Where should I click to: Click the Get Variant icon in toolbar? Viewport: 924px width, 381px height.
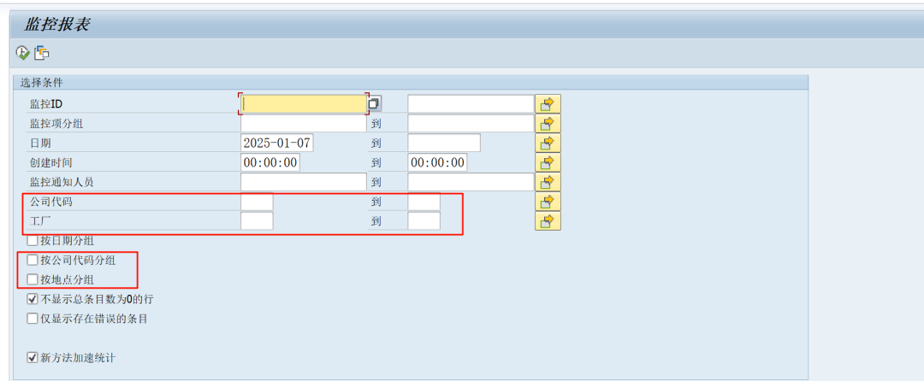click(x=42, y=53)
